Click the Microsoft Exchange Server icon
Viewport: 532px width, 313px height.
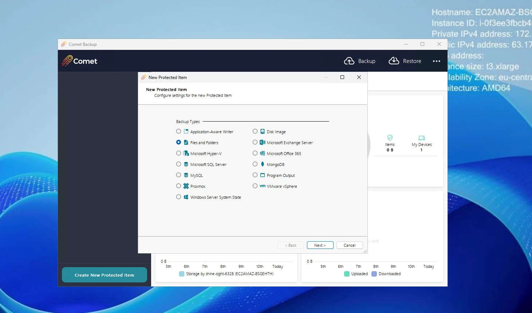pyautogui.click(x=263, y=142)
